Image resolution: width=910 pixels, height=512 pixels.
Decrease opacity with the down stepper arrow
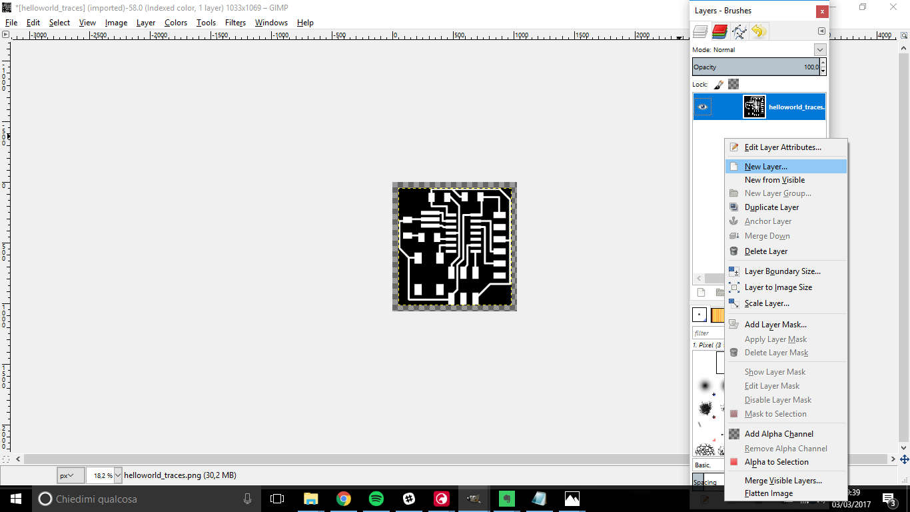[x=823, y=71]
